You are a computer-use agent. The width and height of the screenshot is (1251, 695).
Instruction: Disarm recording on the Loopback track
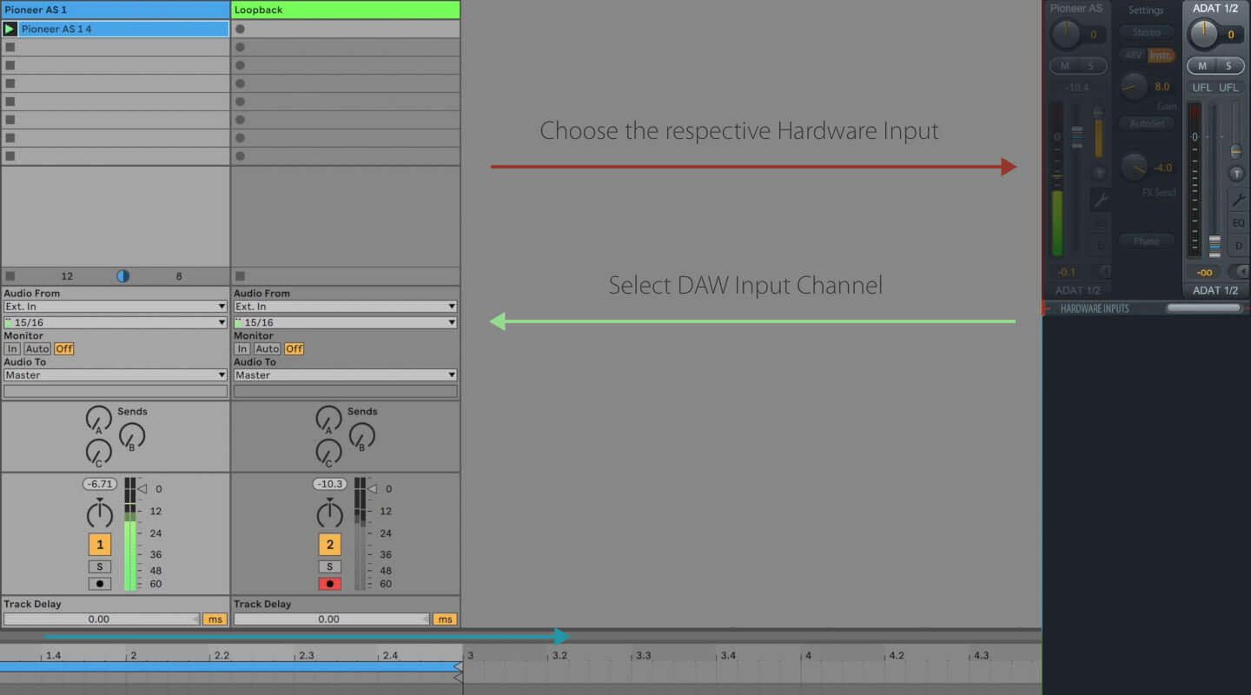329,584
